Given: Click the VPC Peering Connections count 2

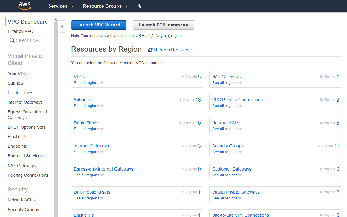Looking at the screenshot, I should pyautogui.click(x=338, y=100).
